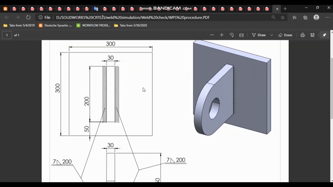Save the PDF document
The height and width of the screenshot is (187, 333).
pos(312,35)
